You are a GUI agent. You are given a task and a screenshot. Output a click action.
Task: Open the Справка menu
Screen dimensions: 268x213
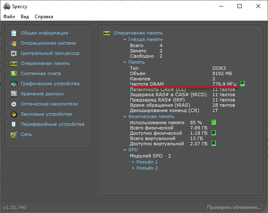[44, 17]
